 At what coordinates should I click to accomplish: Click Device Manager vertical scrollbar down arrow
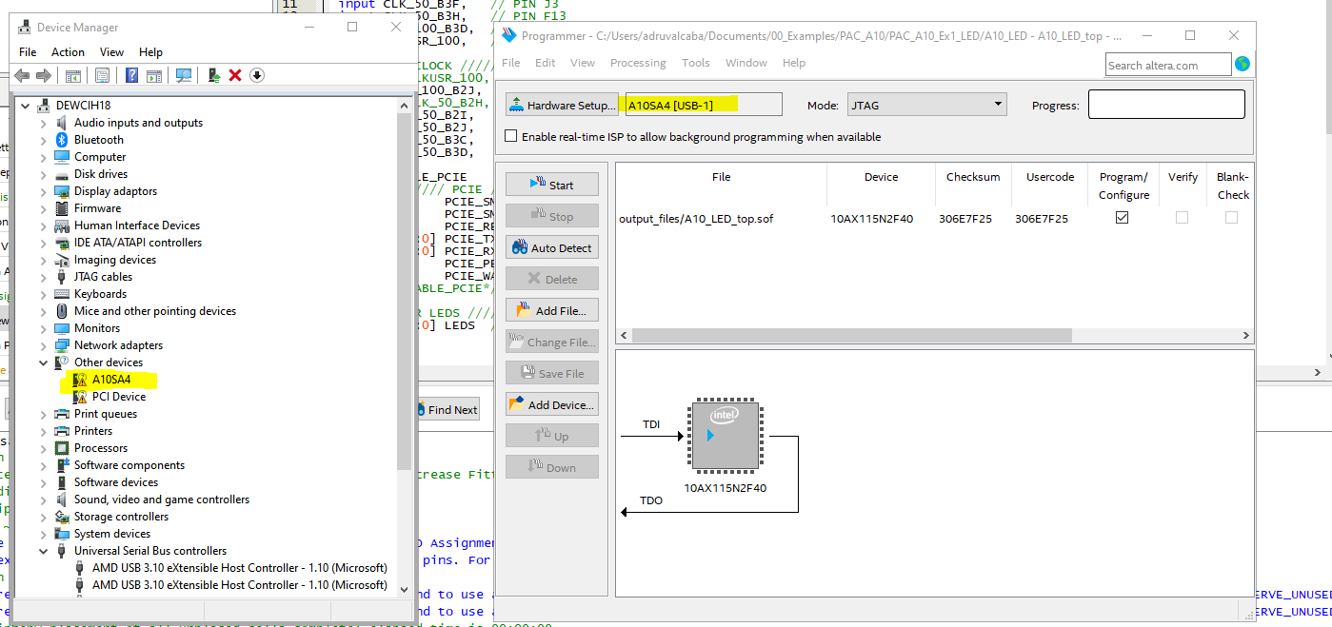(405, 590)
